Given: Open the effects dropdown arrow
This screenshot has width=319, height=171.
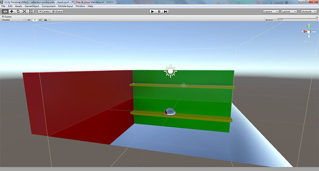Looking at the screenshot, I should click(49, 20).
